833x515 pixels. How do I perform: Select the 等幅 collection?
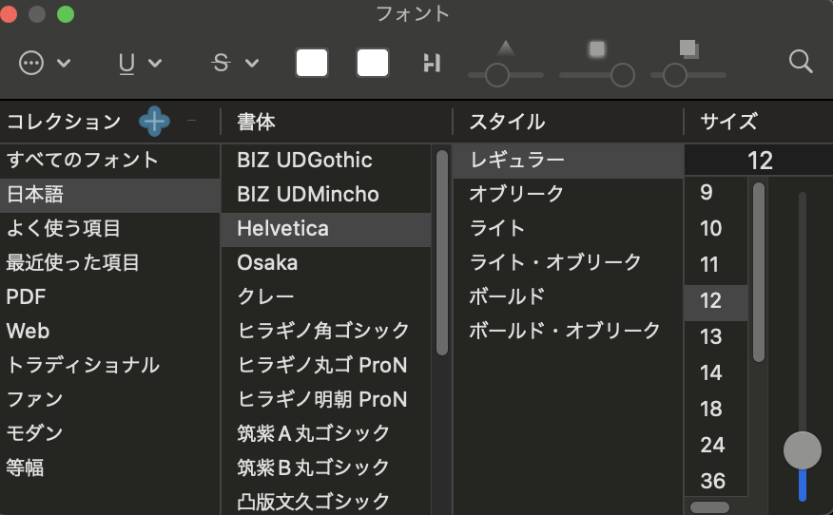pos(110,467)
